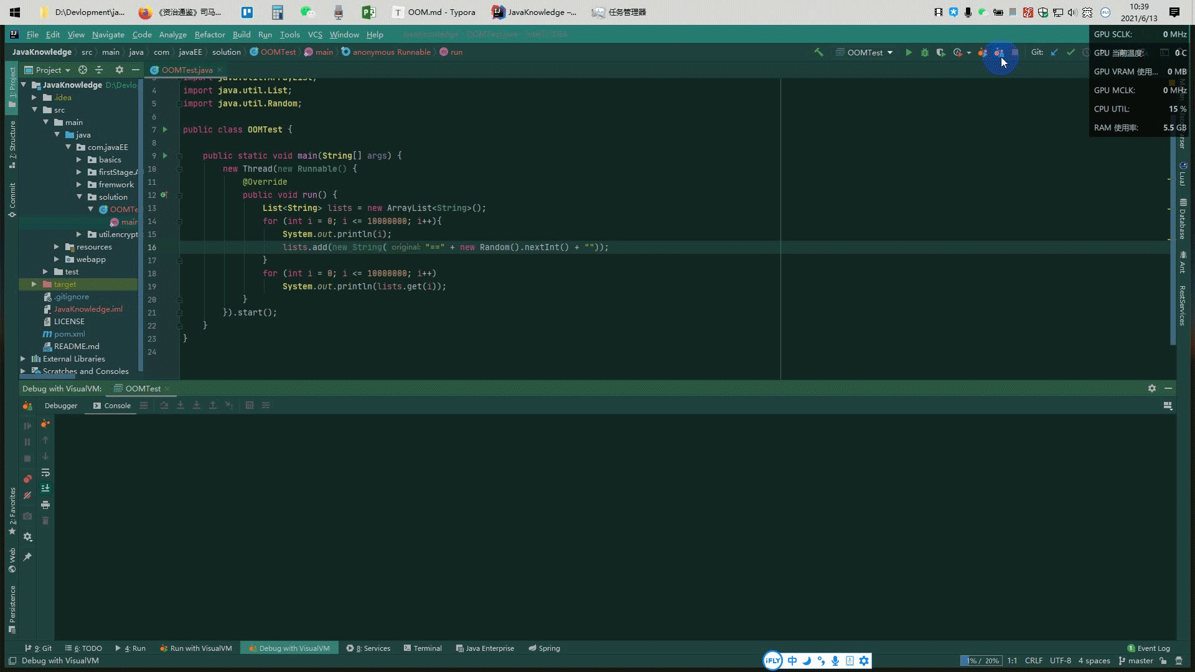
Task: Click the print console output icon
Action: pos(45,505)
